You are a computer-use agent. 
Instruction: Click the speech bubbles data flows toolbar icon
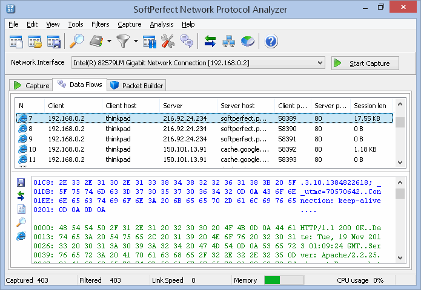pyautogui.click(x=187, y=42)
